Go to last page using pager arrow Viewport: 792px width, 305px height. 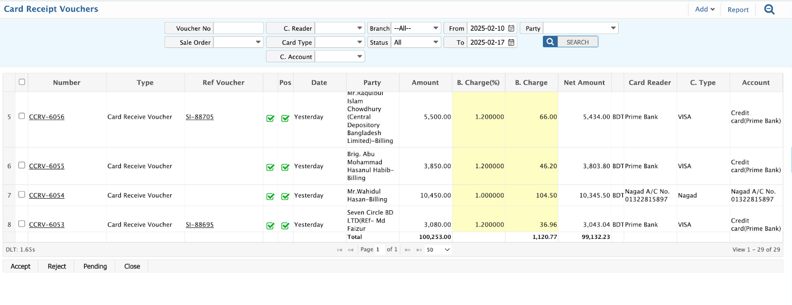419,250
